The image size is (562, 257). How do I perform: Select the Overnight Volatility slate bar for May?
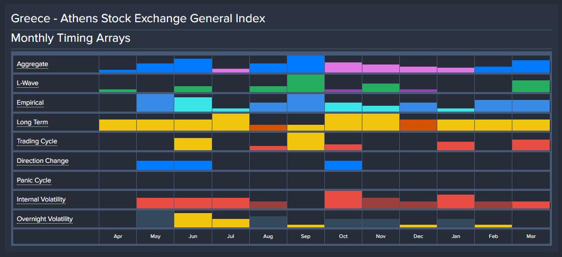[155, 219]
